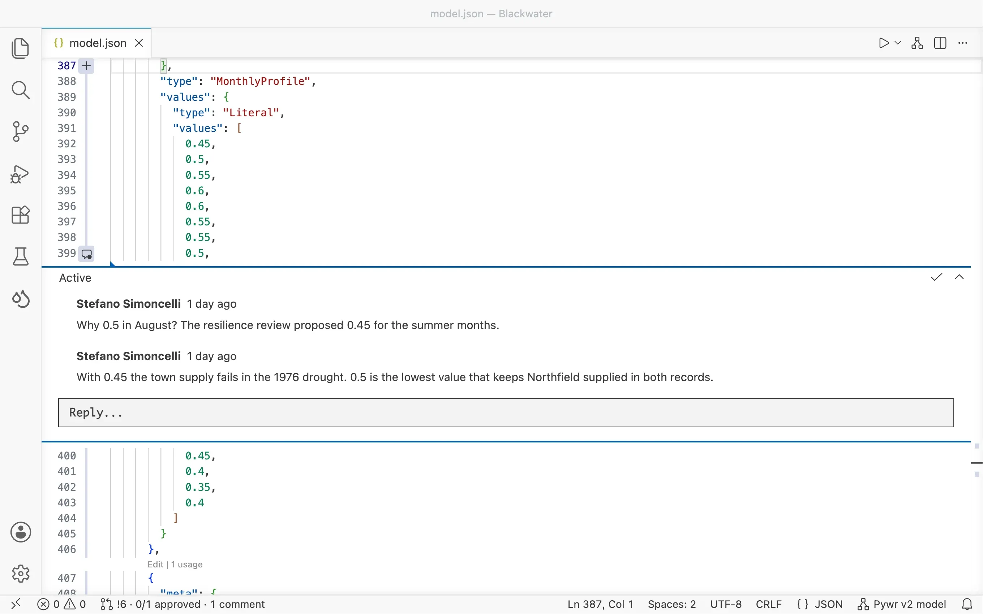The height and width of the screenshot is (614, 983).
Task: Change line ending sequence CRLF
Action: pos(769,604)
